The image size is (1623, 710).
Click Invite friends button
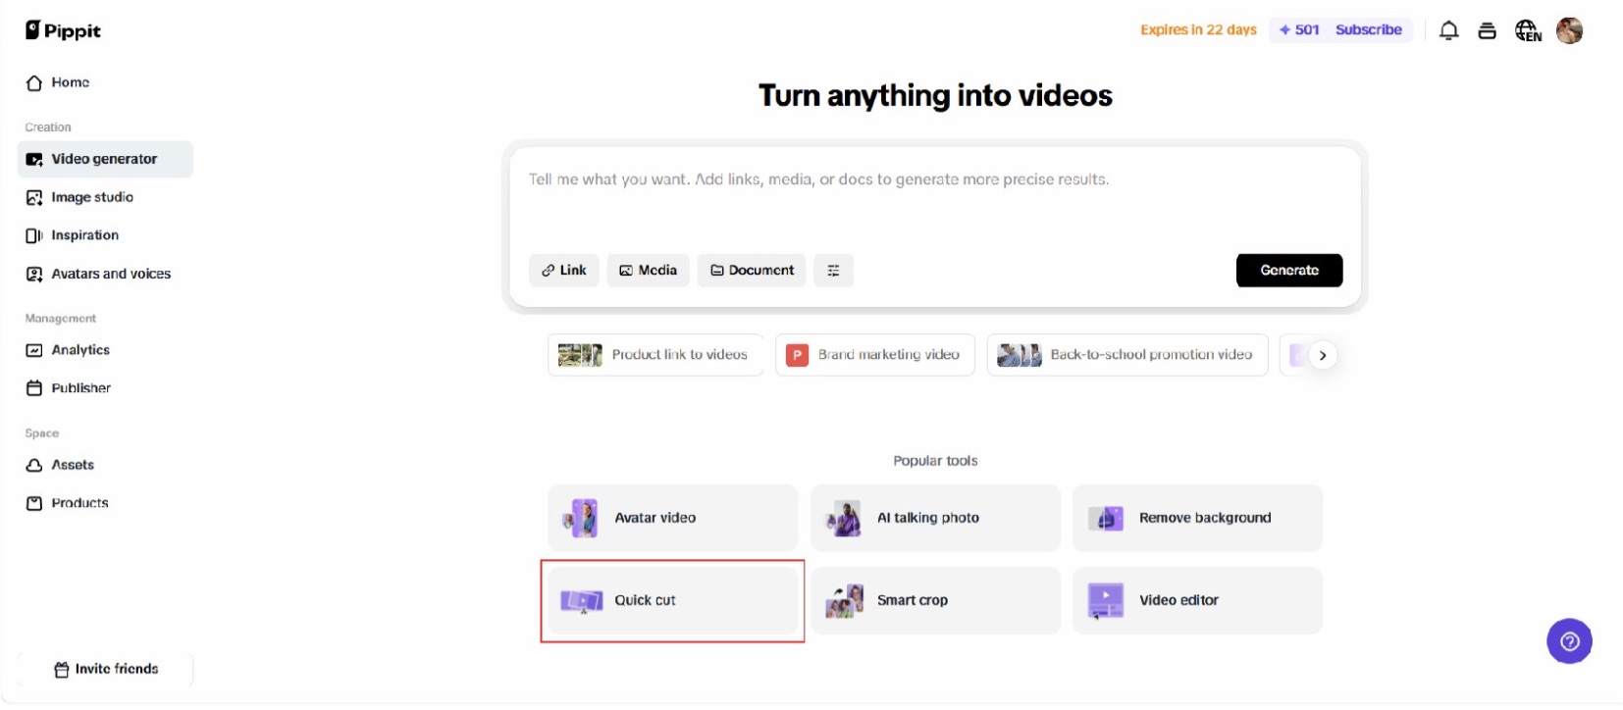point(106,669)
